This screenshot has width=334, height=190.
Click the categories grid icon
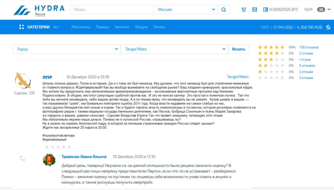click(x=21, y=27)
